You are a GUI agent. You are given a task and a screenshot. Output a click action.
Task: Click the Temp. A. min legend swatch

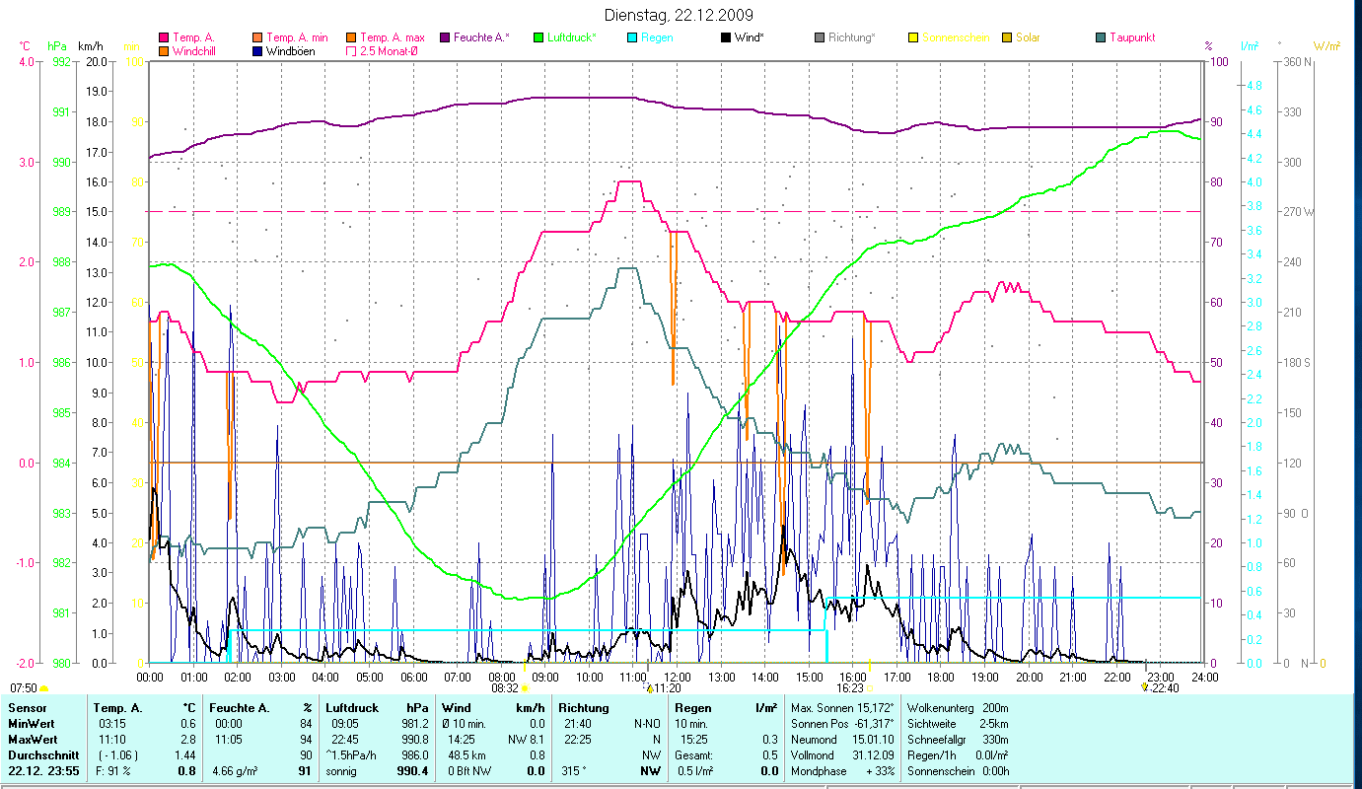255,37
